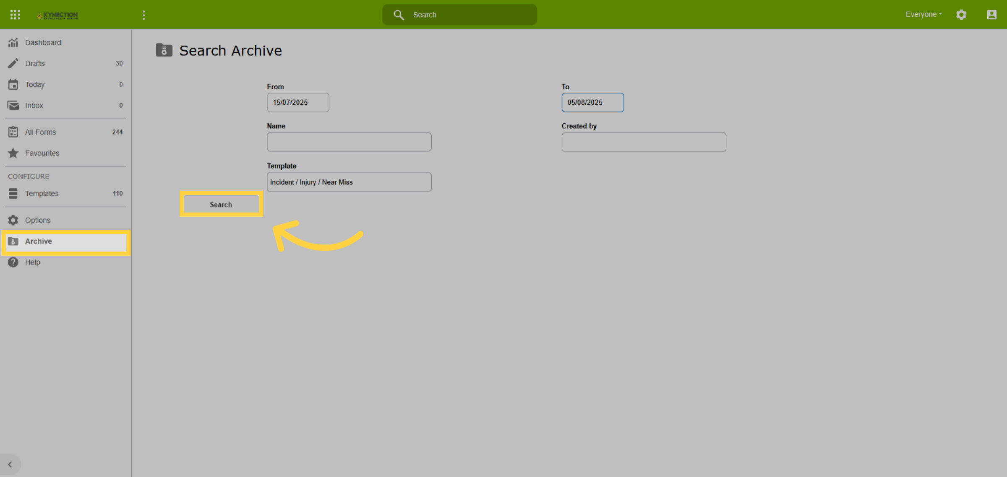
Task: Click the Favourites star icon
Action: pyautogui.click(x=13, y=153)
